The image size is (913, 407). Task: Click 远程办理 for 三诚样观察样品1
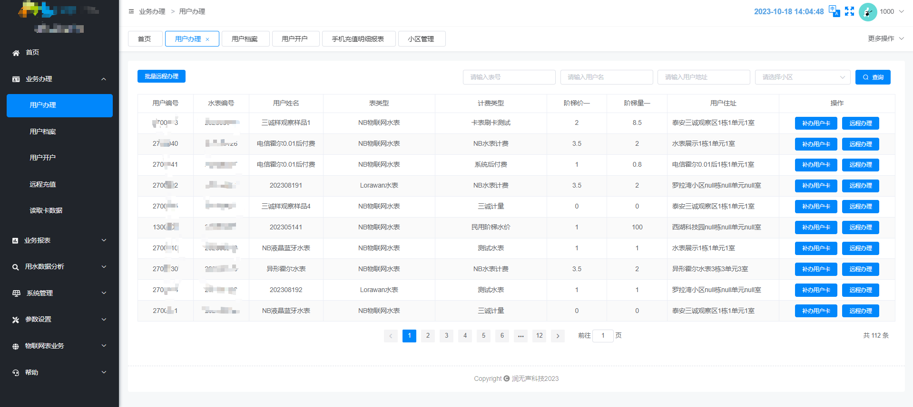pyautogui.click(x=861, y=123)
